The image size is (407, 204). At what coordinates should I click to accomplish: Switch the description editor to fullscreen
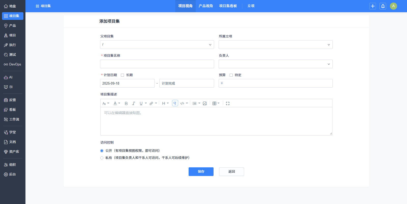point(228,103)
